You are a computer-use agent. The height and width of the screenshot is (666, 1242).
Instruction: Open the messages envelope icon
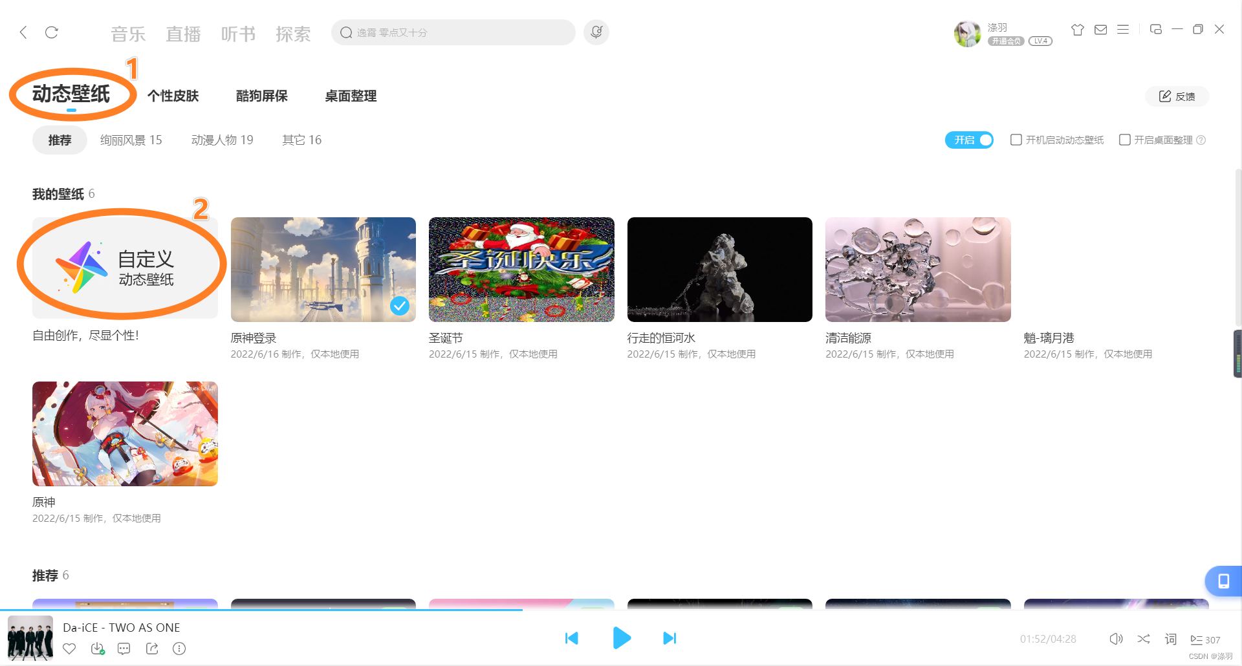(1100, 30)
